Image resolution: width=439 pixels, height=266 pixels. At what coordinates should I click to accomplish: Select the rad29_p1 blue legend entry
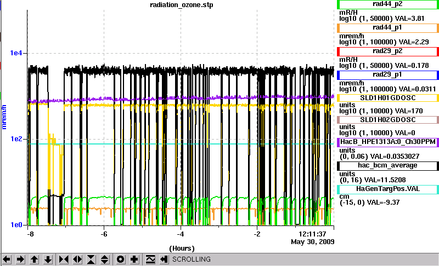388,75
